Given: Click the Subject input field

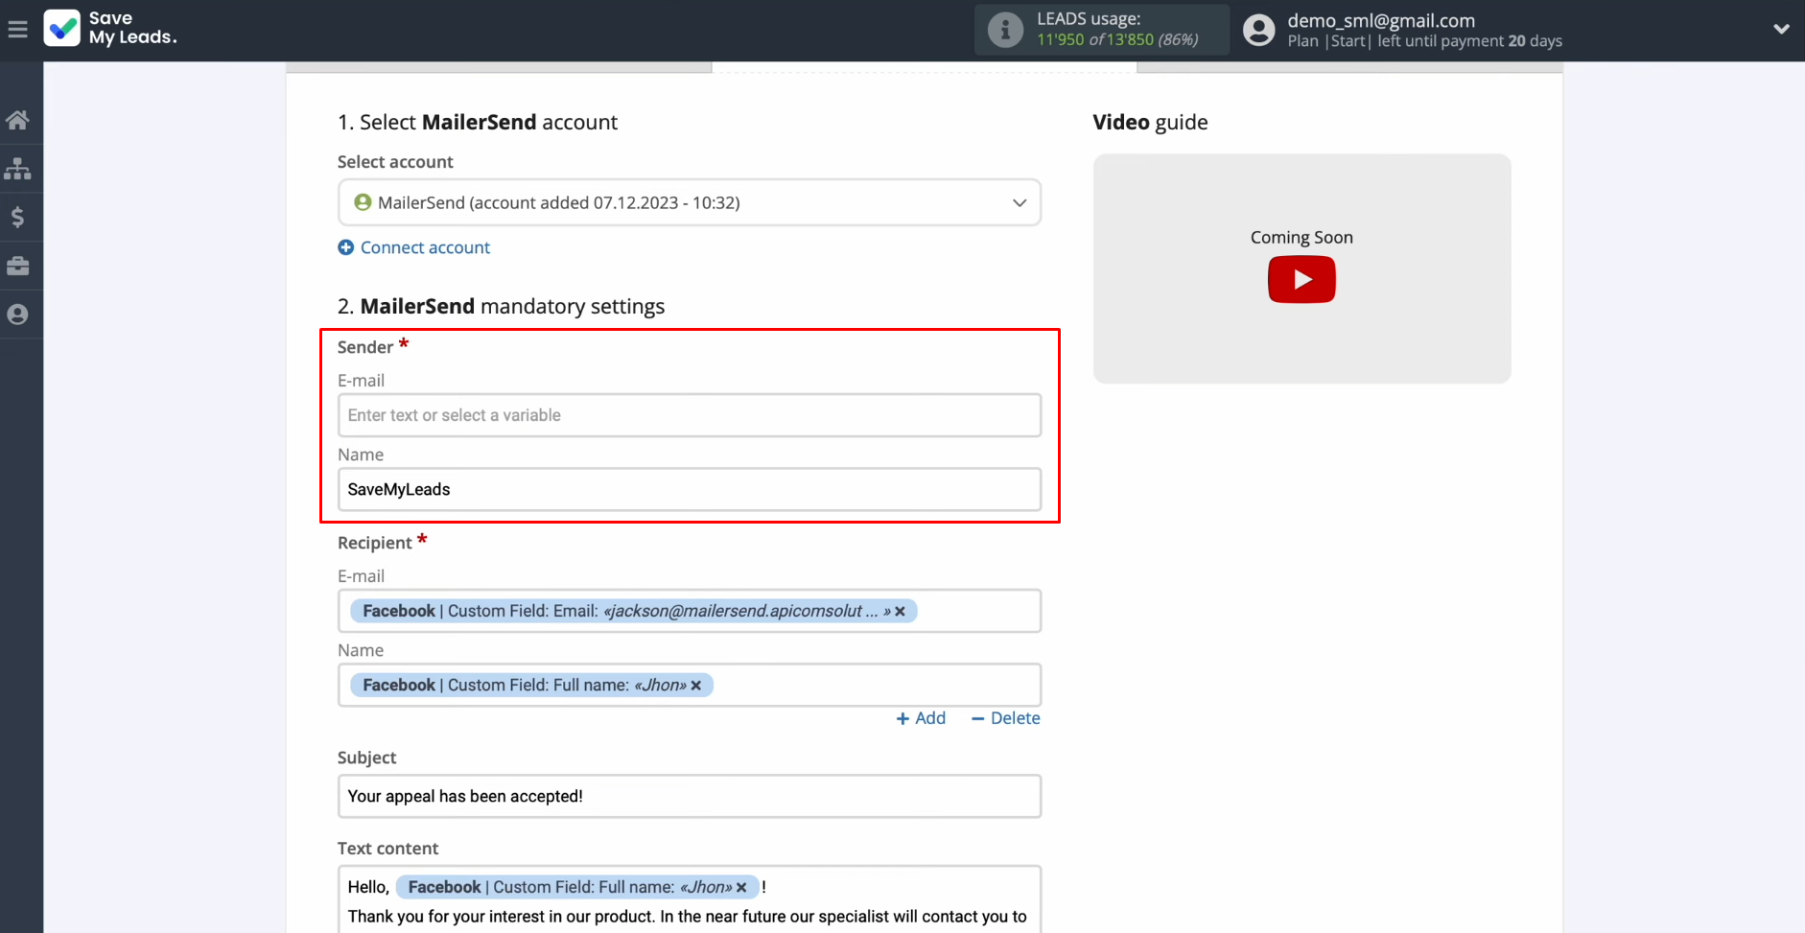Looking at the screenshot, I should (x=690, y=796).
